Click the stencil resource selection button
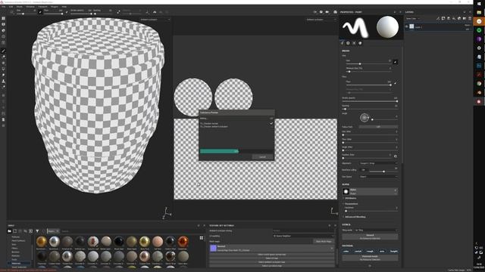The height and width of the screenshot is (272, 485). point(370,236)
